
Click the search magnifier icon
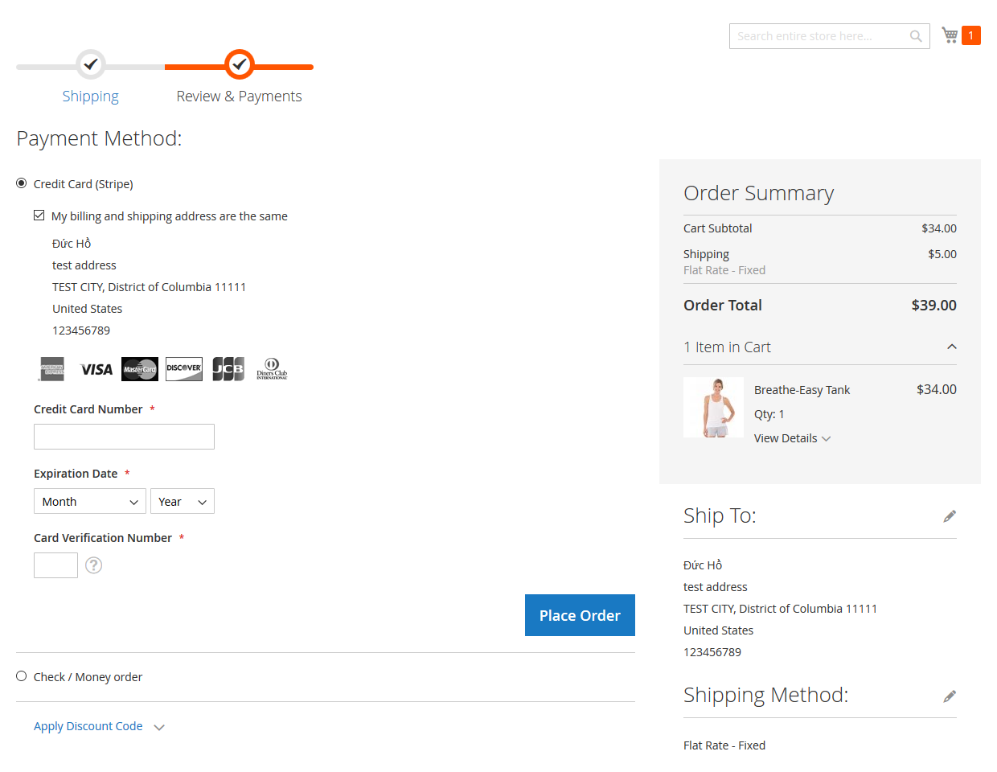point(916,35)
